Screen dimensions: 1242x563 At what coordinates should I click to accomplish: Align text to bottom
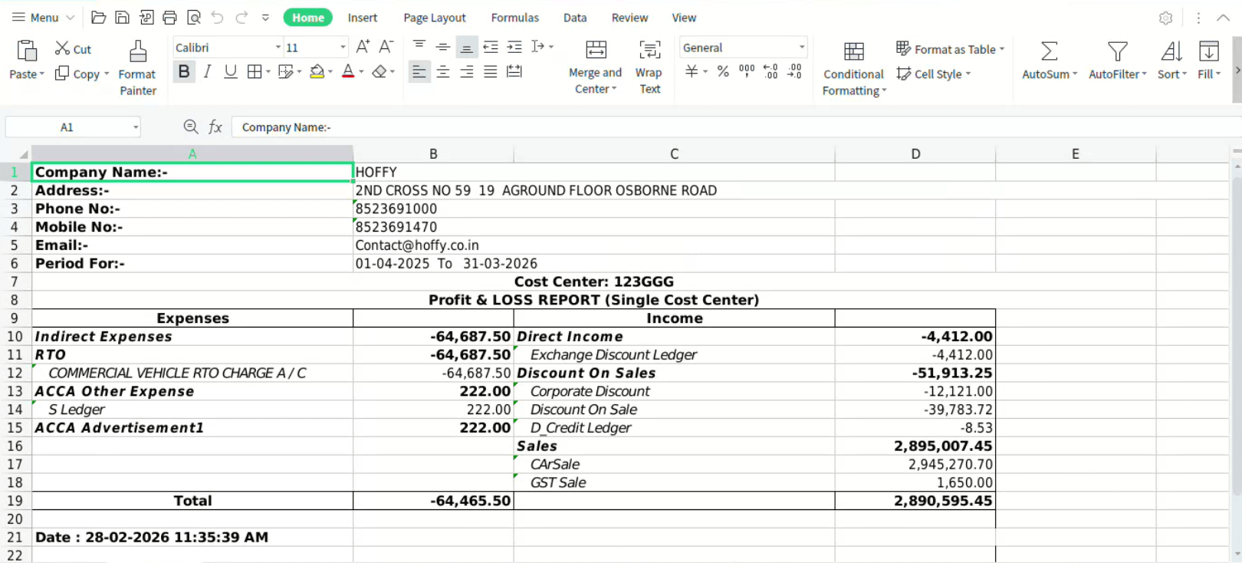466,47
